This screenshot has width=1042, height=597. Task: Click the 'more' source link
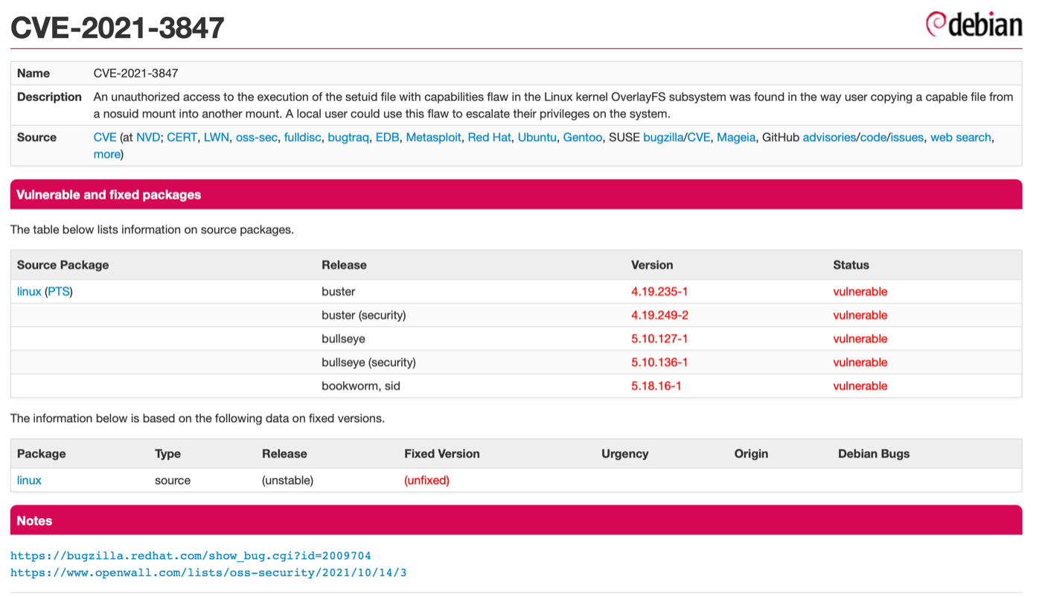coord(106,154)
